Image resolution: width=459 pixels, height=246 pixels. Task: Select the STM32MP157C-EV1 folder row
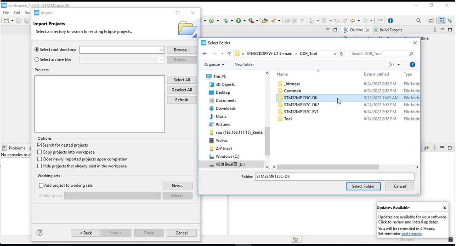pyautogui.click(x=348, y=112)
